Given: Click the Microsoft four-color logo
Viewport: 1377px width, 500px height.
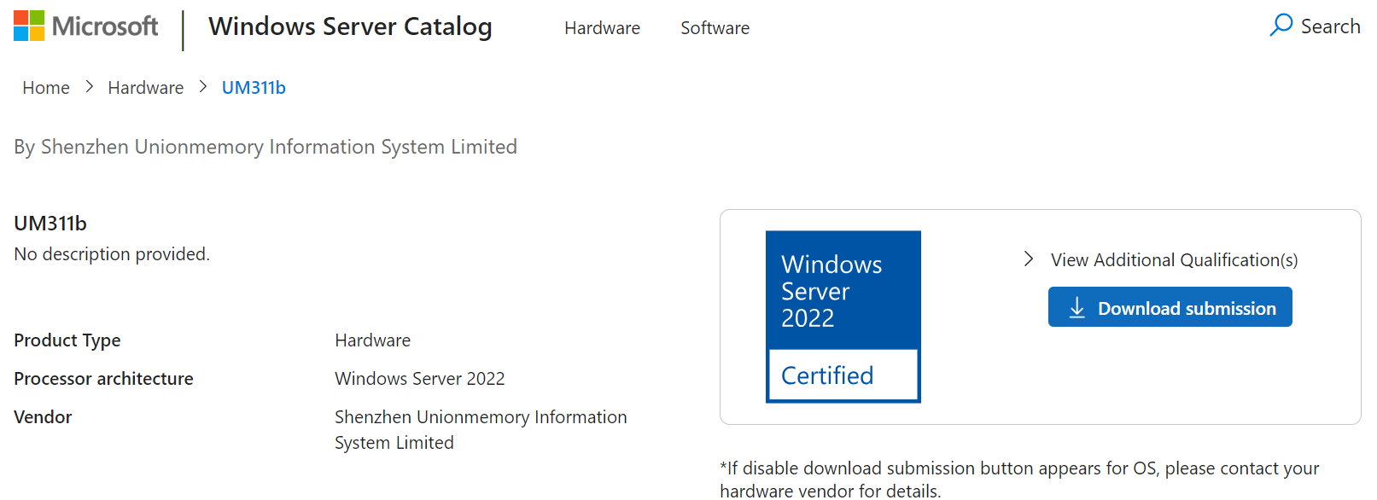Looking at the screenshot, I should 29,26.
